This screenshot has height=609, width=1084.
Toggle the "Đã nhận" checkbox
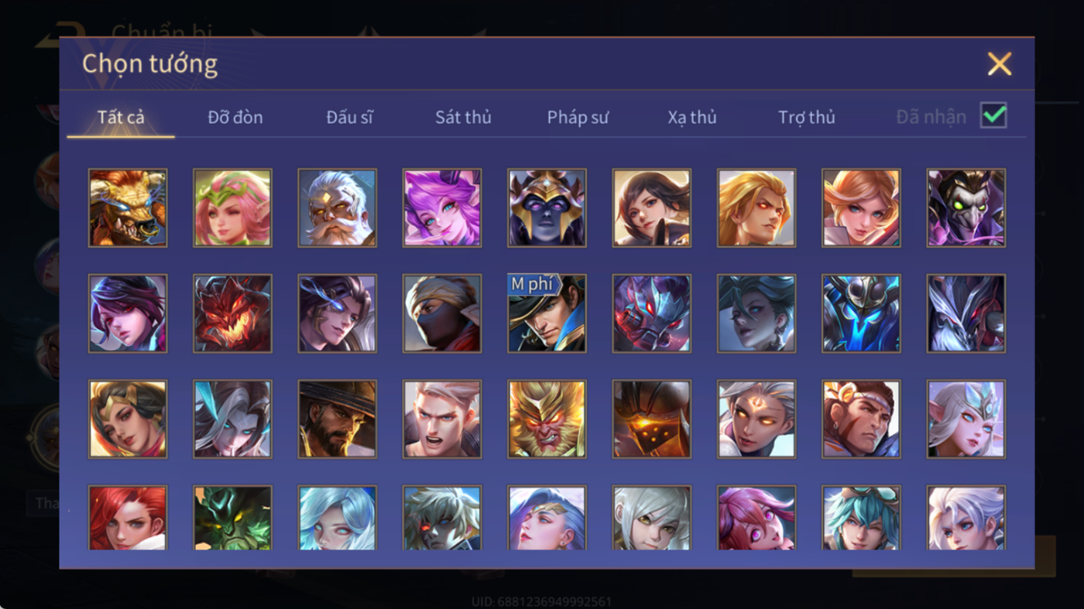pyautogui.click(x=993, y=116)
